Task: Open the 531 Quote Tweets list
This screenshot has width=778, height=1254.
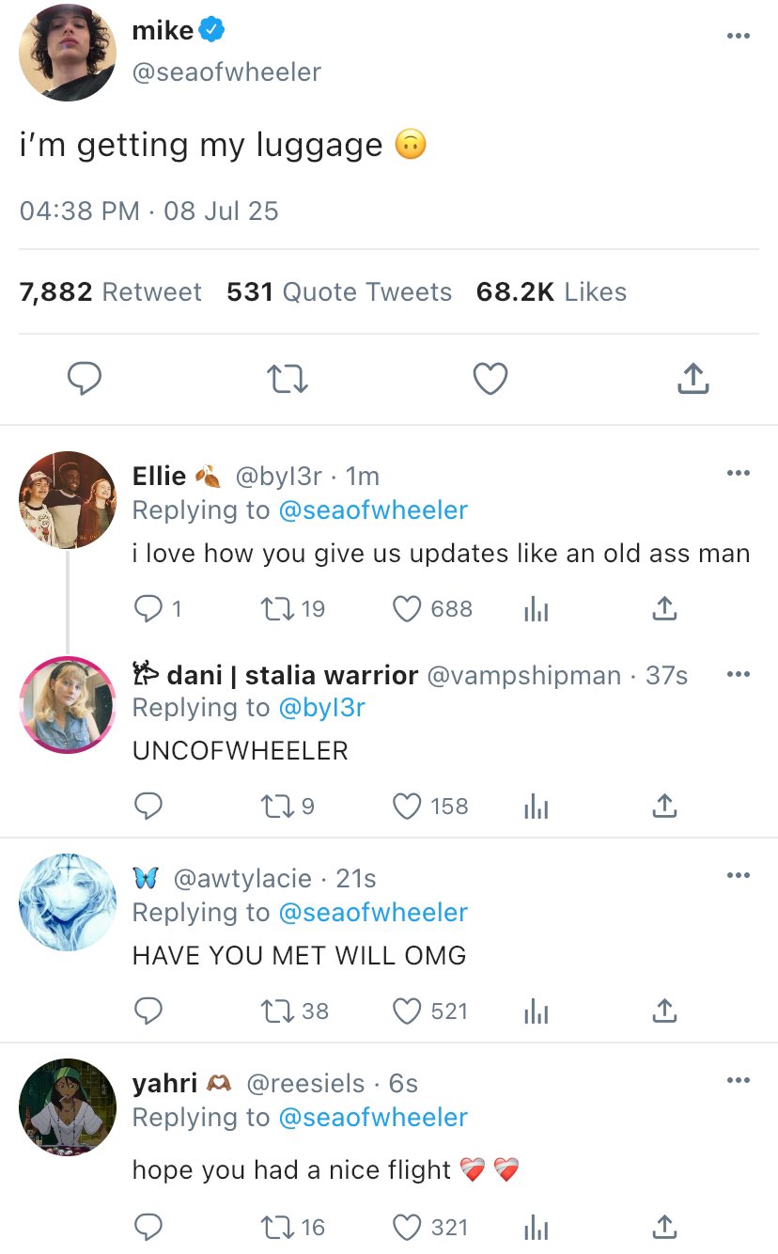Action: (339, 292)
